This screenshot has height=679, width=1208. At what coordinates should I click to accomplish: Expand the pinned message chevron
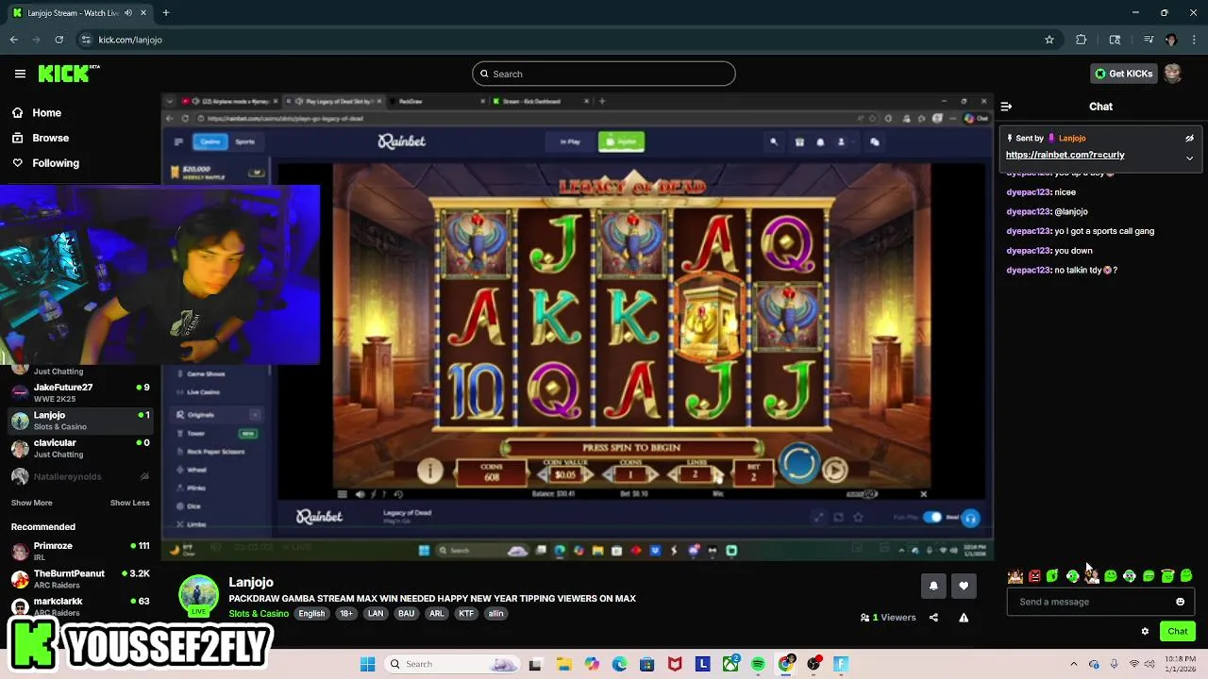click(1189, 158)
